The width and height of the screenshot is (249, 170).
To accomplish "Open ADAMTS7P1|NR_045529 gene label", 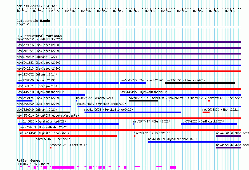I will pyautogui.click(x=33, y=164).
